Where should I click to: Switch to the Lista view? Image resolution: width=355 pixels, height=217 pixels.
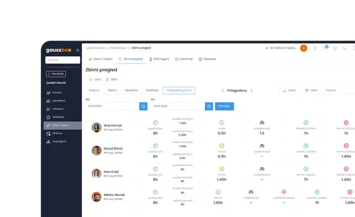coord(95,79)
